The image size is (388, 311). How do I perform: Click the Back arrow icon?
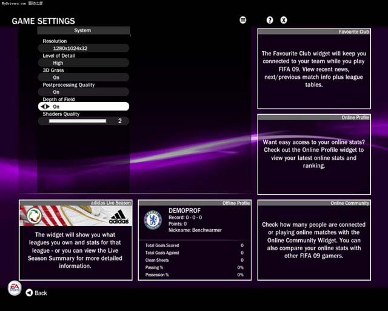[x=29, y=293]
